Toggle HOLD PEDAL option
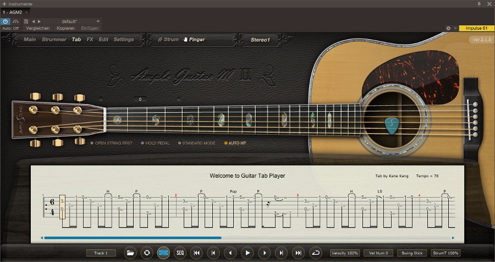This screenshot has width=495, height=262. point(155,143)
